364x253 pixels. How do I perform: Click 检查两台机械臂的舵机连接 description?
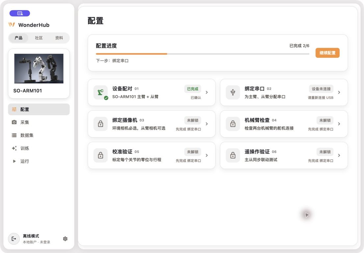[x=269, y=128]
